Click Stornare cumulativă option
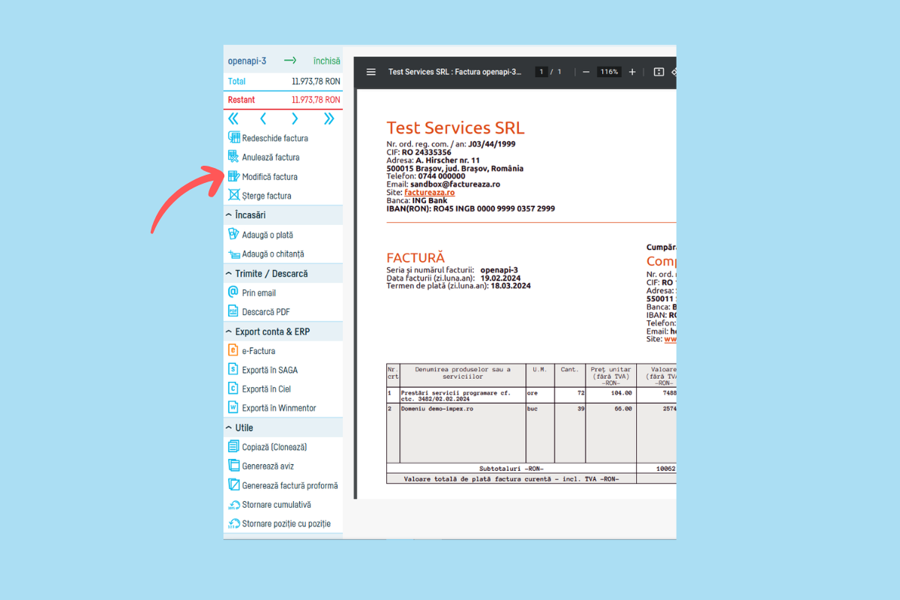Image resolution: width=900 pixels, height=600 pixels. click(x=276, y=505)
